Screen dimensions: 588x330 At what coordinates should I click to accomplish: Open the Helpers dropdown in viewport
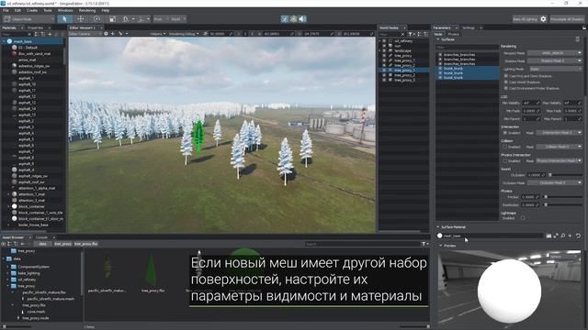158,34
